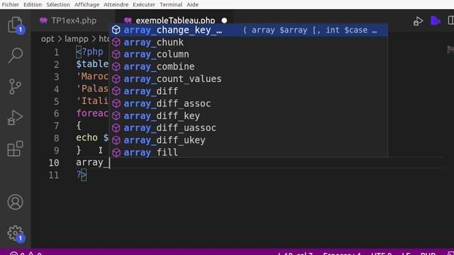This screenshot has width=454, height=255.
Task: Click the 'lampp' breadcrumb segment
Action: [77, 39]
